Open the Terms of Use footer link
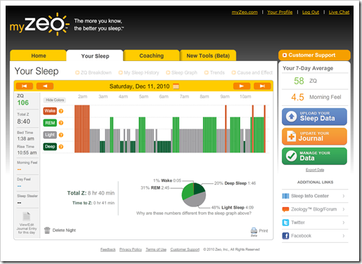The image size is (362, 264). point(156,249)
